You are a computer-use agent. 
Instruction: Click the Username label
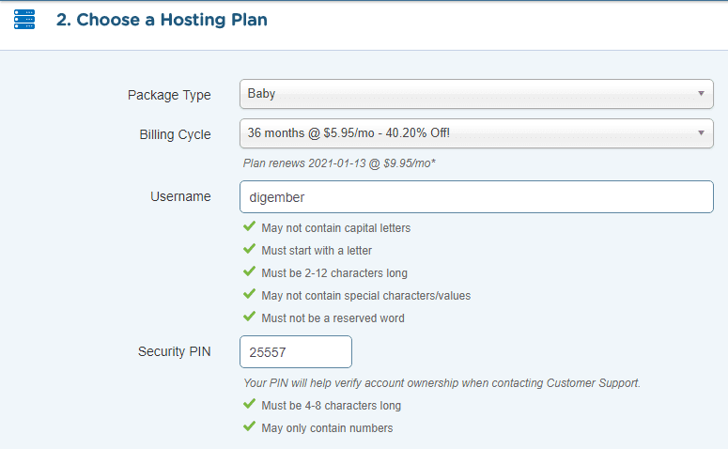coord(180,196)
